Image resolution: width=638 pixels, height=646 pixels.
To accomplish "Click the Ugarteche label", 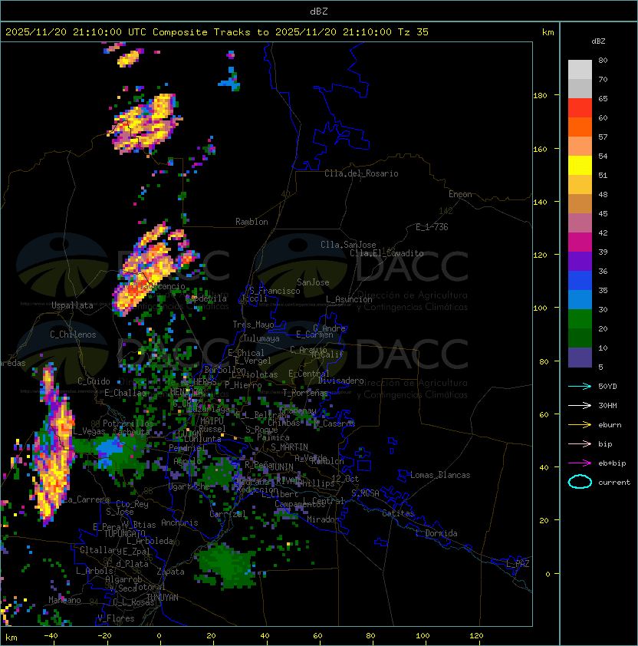I will coord(189,486).
